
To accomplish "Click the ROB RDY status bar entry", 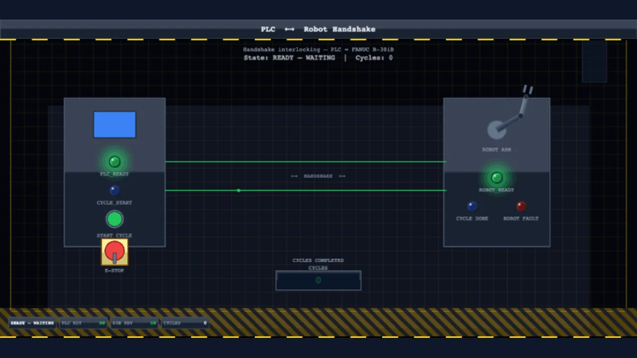I will coord(134,323).
